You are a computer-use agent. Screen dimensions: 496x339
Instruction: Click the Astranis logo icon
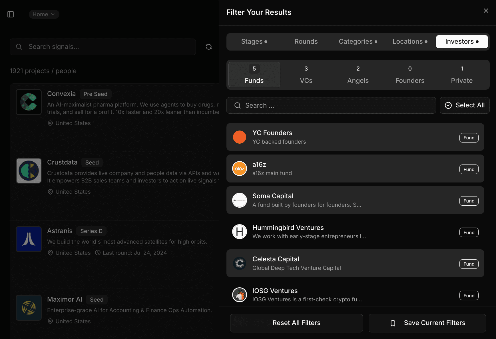29,239
